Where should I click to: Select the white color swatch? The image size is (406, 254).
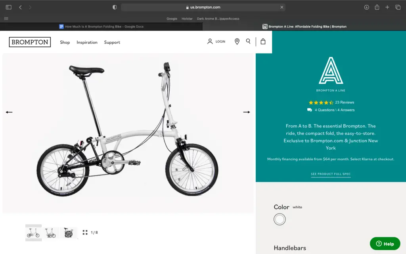tap(280, 219)
